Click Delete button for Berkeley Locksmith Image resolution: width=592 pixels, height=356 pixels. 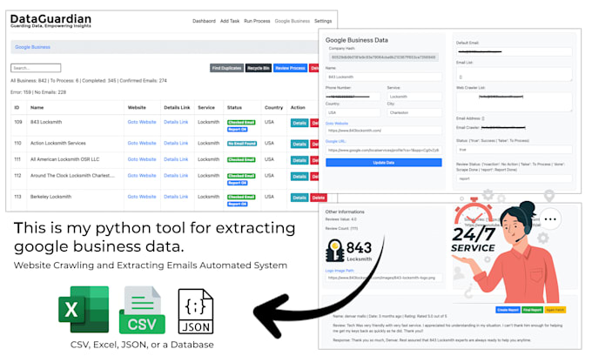[x=319, y=198]
